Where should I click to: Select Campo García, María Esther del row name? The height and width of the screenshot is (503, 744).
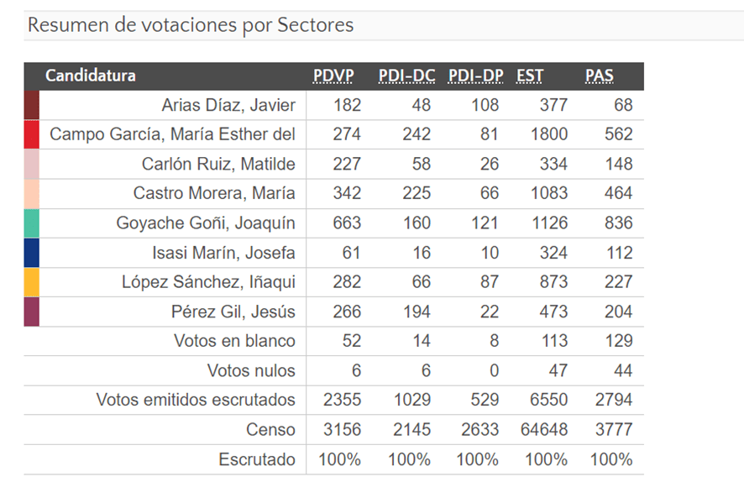point(172,134)
